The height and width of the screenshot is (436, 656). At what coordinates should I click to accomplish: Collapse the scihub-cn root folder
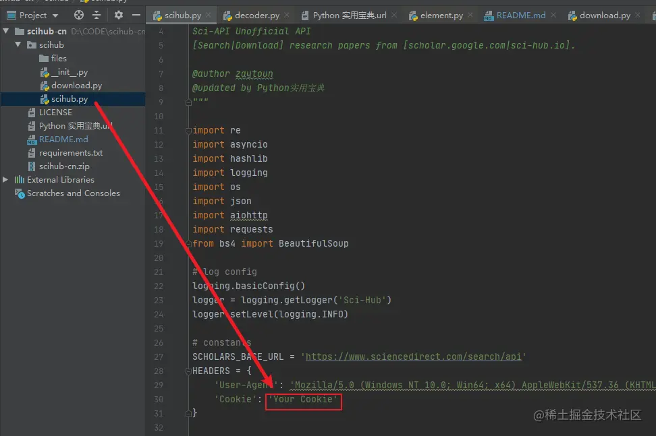click(x=6, y=31)
